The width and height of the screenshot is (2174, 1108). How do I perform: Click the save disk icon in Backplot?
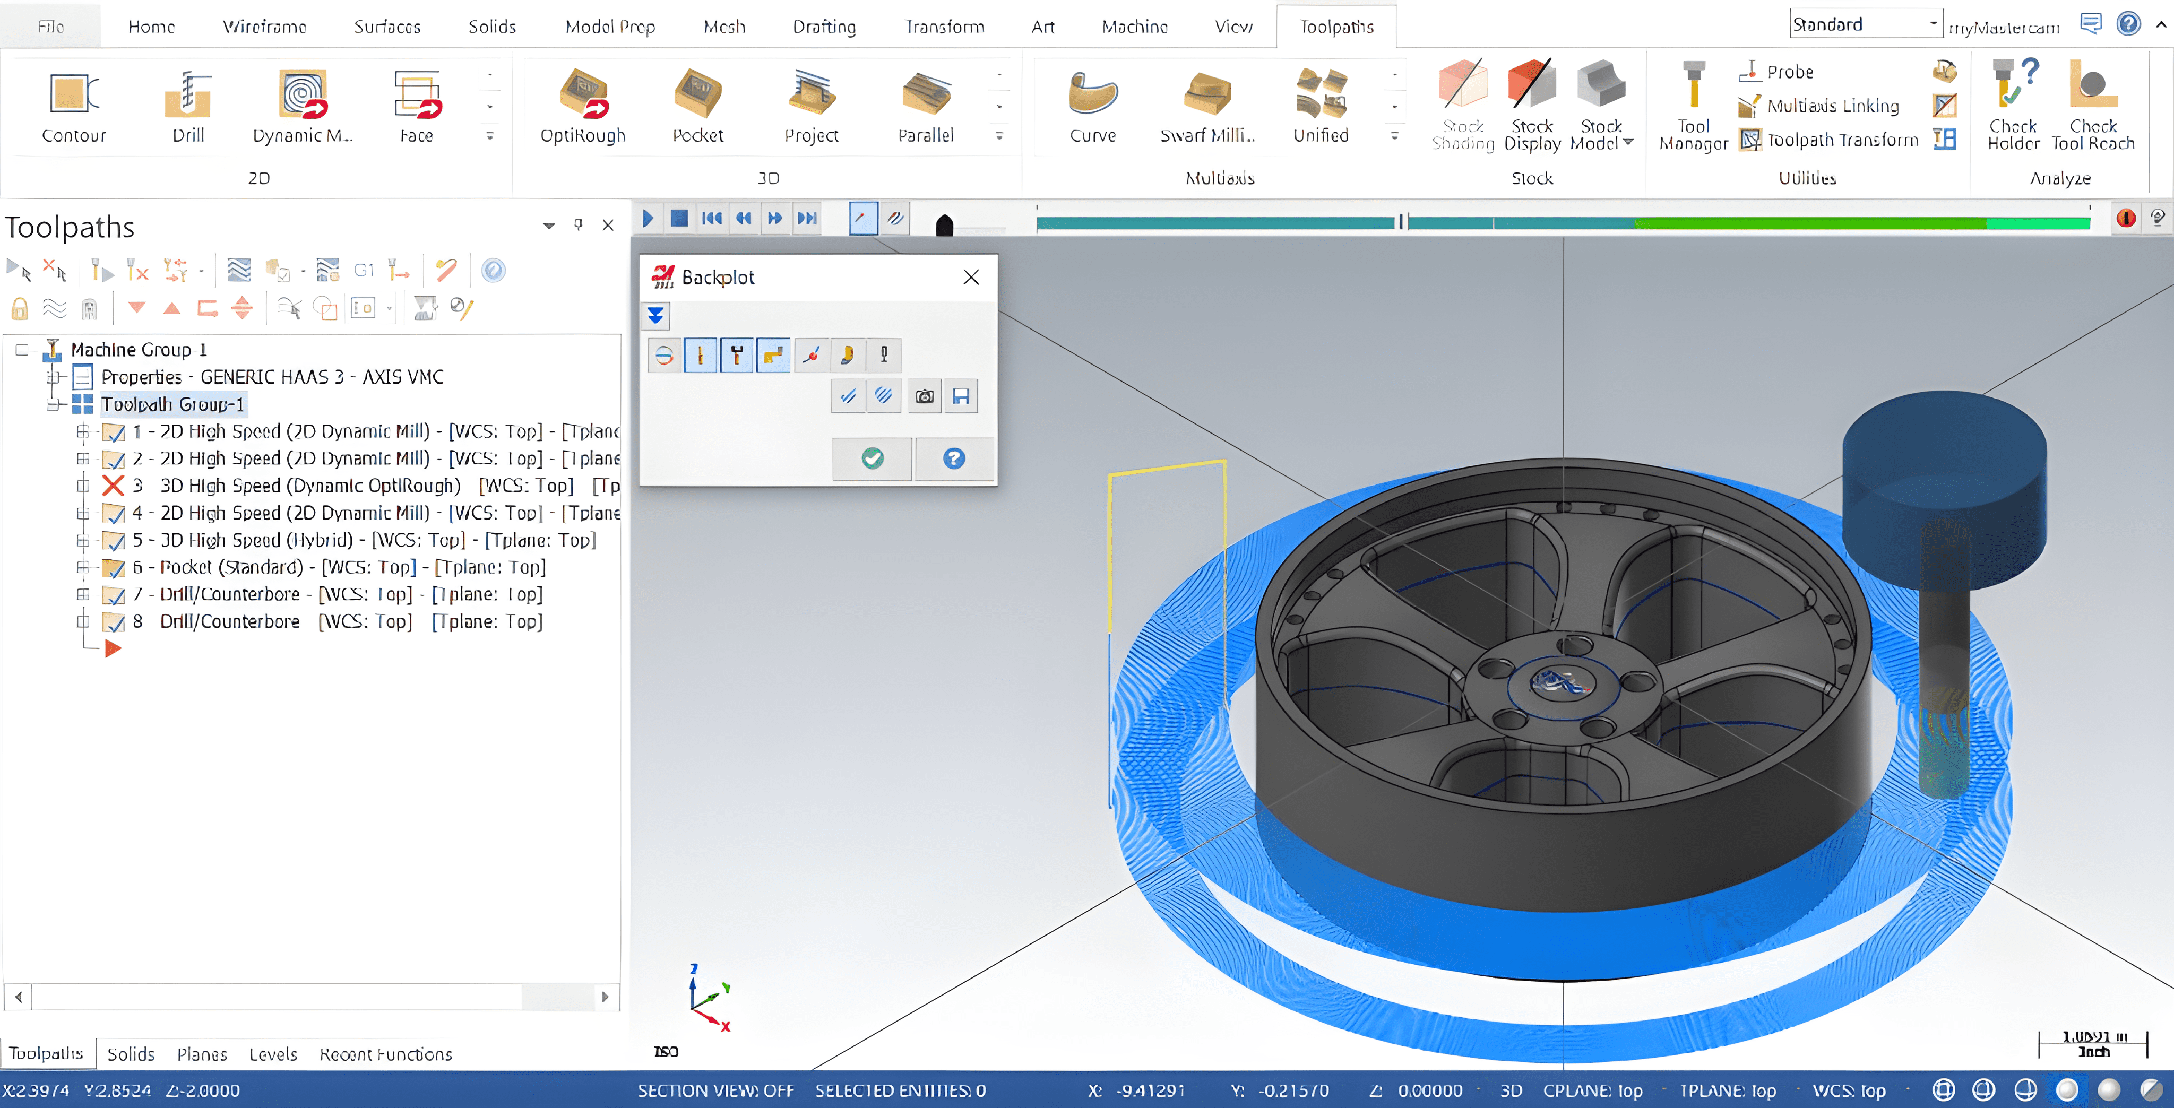pyautogui.click(x=960, y=396)
